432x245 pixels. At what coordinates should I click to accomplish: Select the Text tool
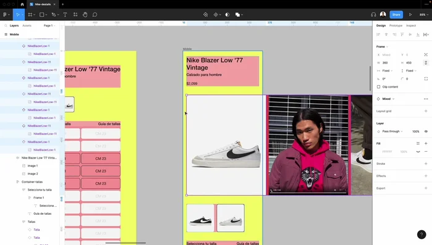(65, 15)
